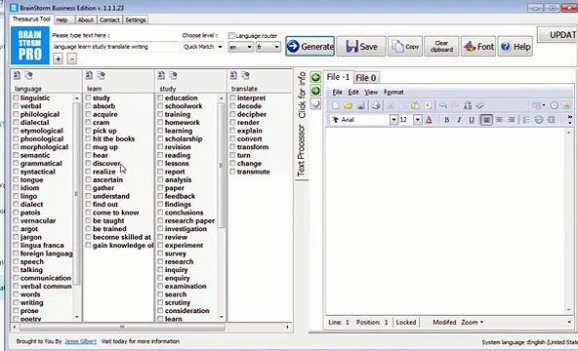The image size is (578, 351).
Task: Open the Zoom dropdown in status bar
Action: click(473, 323)
